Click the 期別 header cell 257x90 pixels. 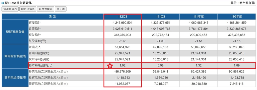click(53, 17)
